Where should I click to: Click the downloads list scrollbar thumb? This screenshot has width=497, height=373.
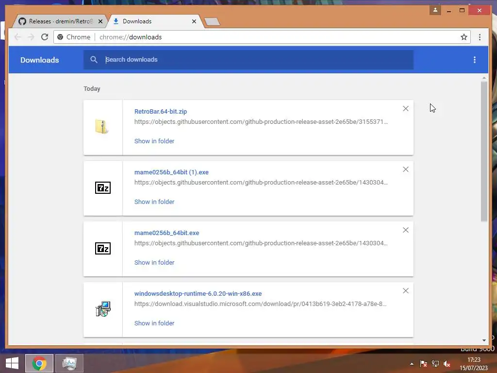(484, 152)
